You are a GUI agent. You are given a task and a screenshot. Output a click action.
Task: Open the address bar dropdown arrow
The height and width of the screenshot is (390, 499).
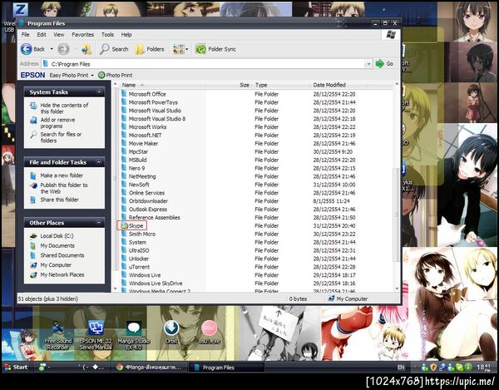tap(368, 64)
